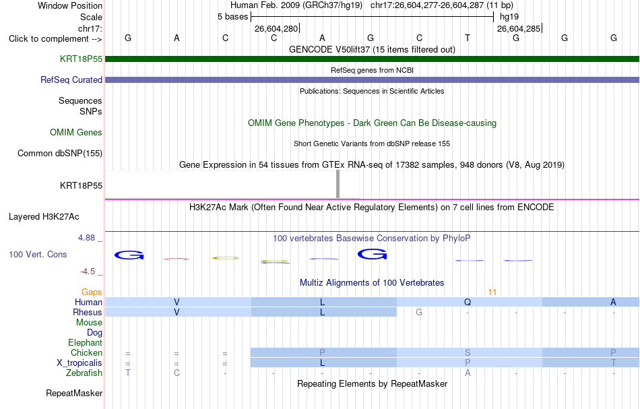Click the orange 11 gap marker

point(492,292)
